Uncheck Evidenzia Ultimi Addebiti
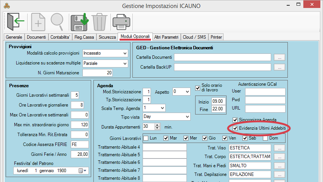323x182 pixels. [235, 129]
